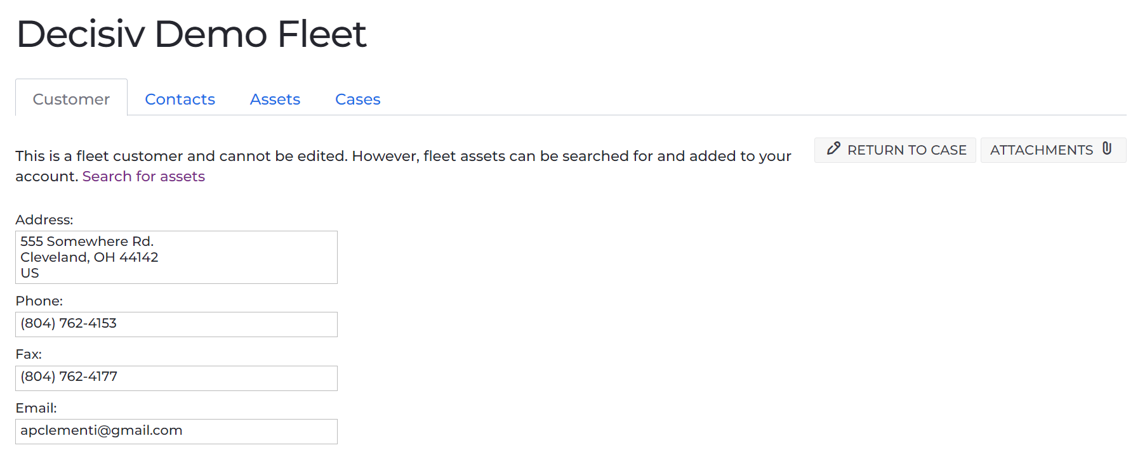Click the Decisiv Demo Fleet heading
1133x469 pixels.
[x=191, y=34]
